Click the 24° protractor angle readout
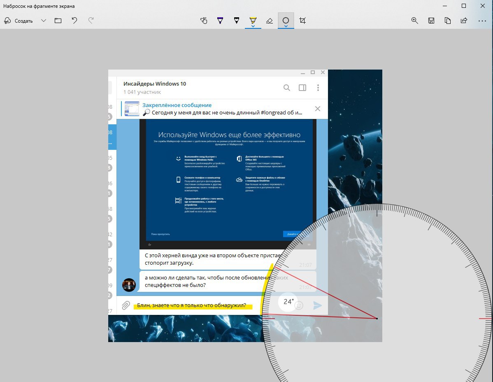Screen dimensions: 493x382 click(288, 301)
